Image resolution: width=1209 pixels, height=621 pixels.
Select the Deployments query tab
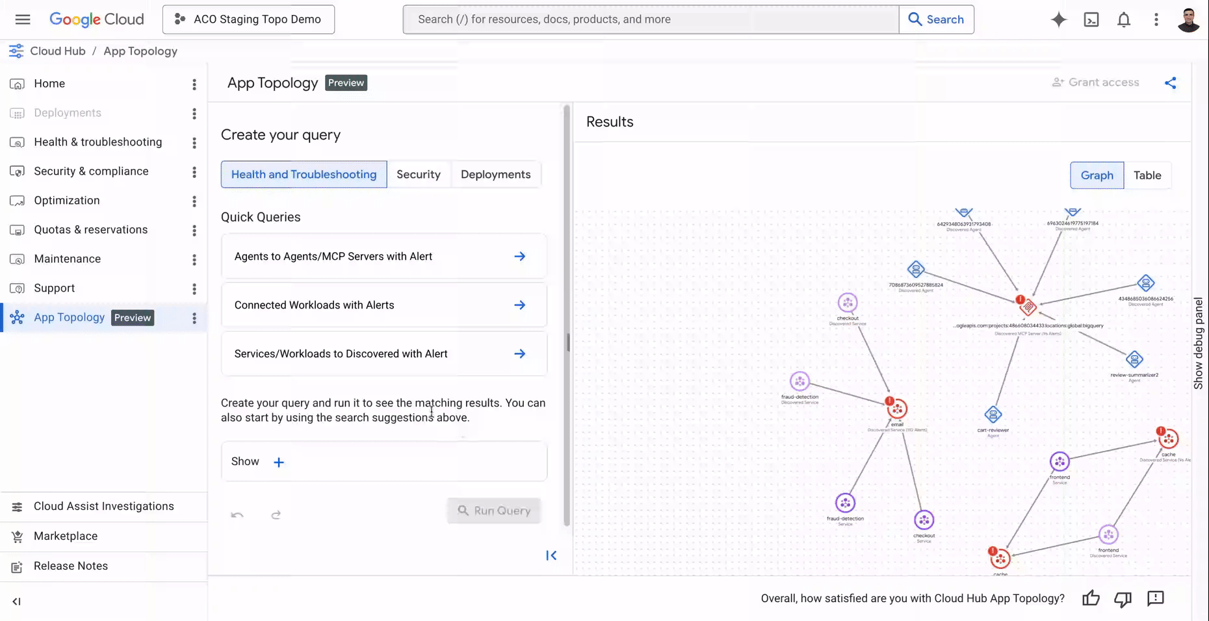495,174
